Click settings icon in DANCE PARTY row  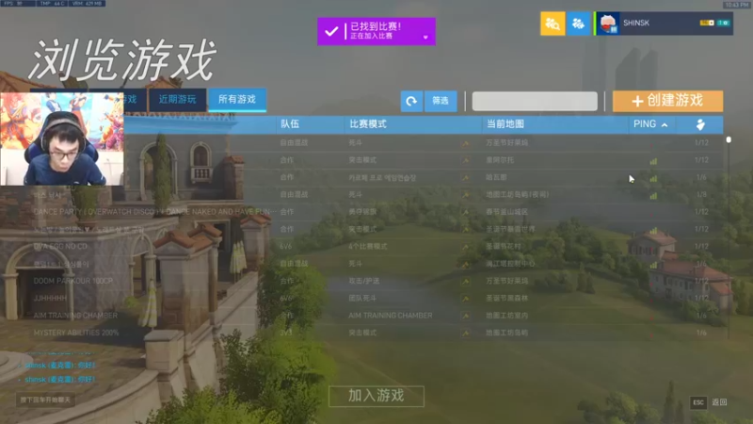pos(465,212)
